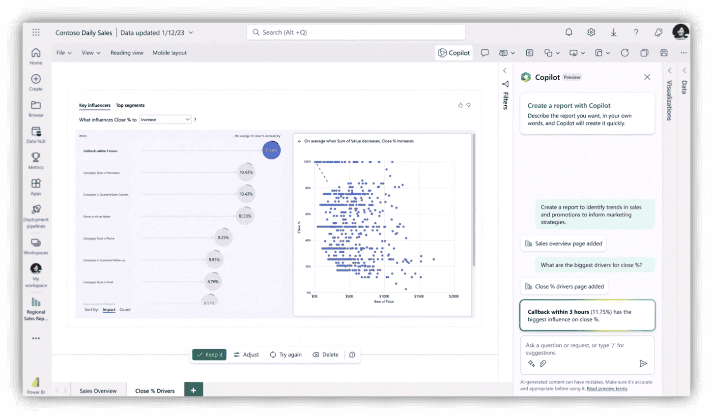
Task: Expand the Filters pane
Action: [505, 70]
